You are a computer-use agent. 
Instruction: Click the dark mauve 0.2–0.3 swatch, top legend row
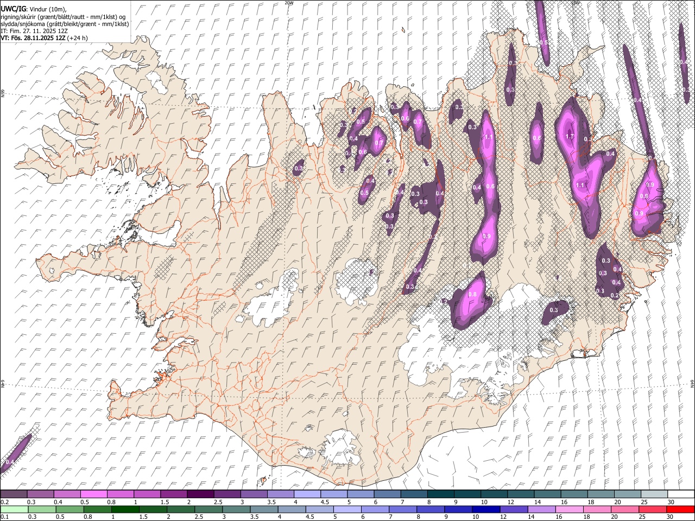[x=14, y=494]
